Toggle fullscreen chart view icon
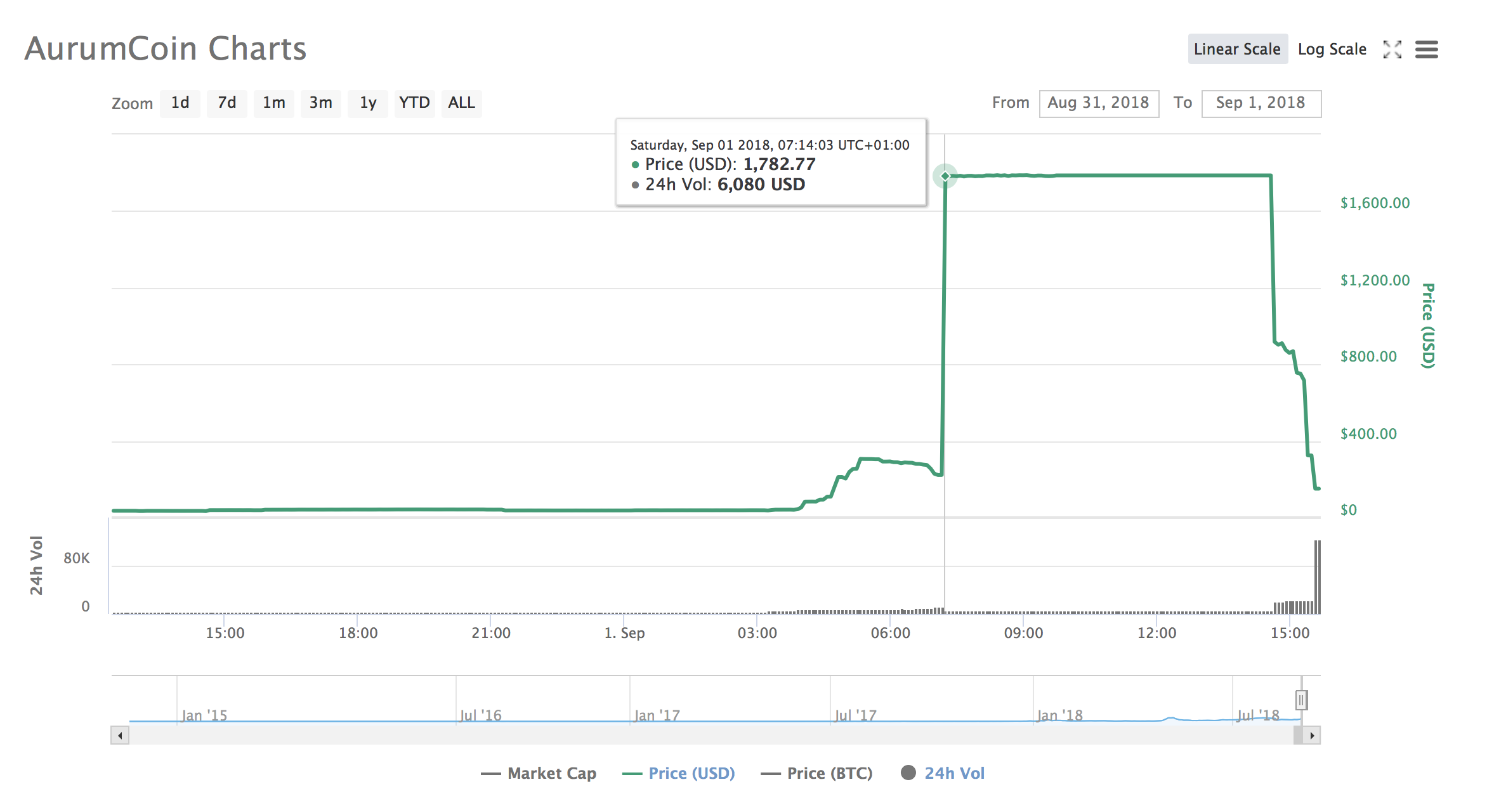Image resolution: width=1487 pixels, height=789 pixels. coord(1392,49)
